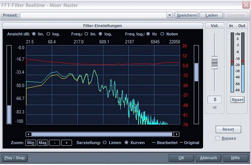This screenshot has width=251, height=165.
Task: Click the Zoom Max button
Action: 43,143
